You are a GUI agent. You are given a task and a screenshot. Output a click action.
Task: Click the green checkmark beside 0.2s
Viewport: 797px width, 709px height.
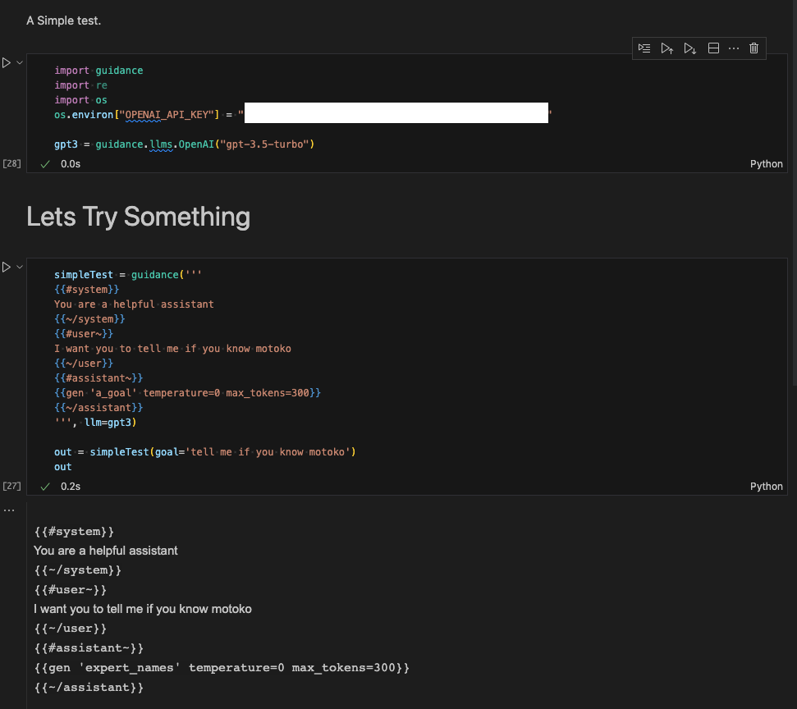tap(44, 486)
